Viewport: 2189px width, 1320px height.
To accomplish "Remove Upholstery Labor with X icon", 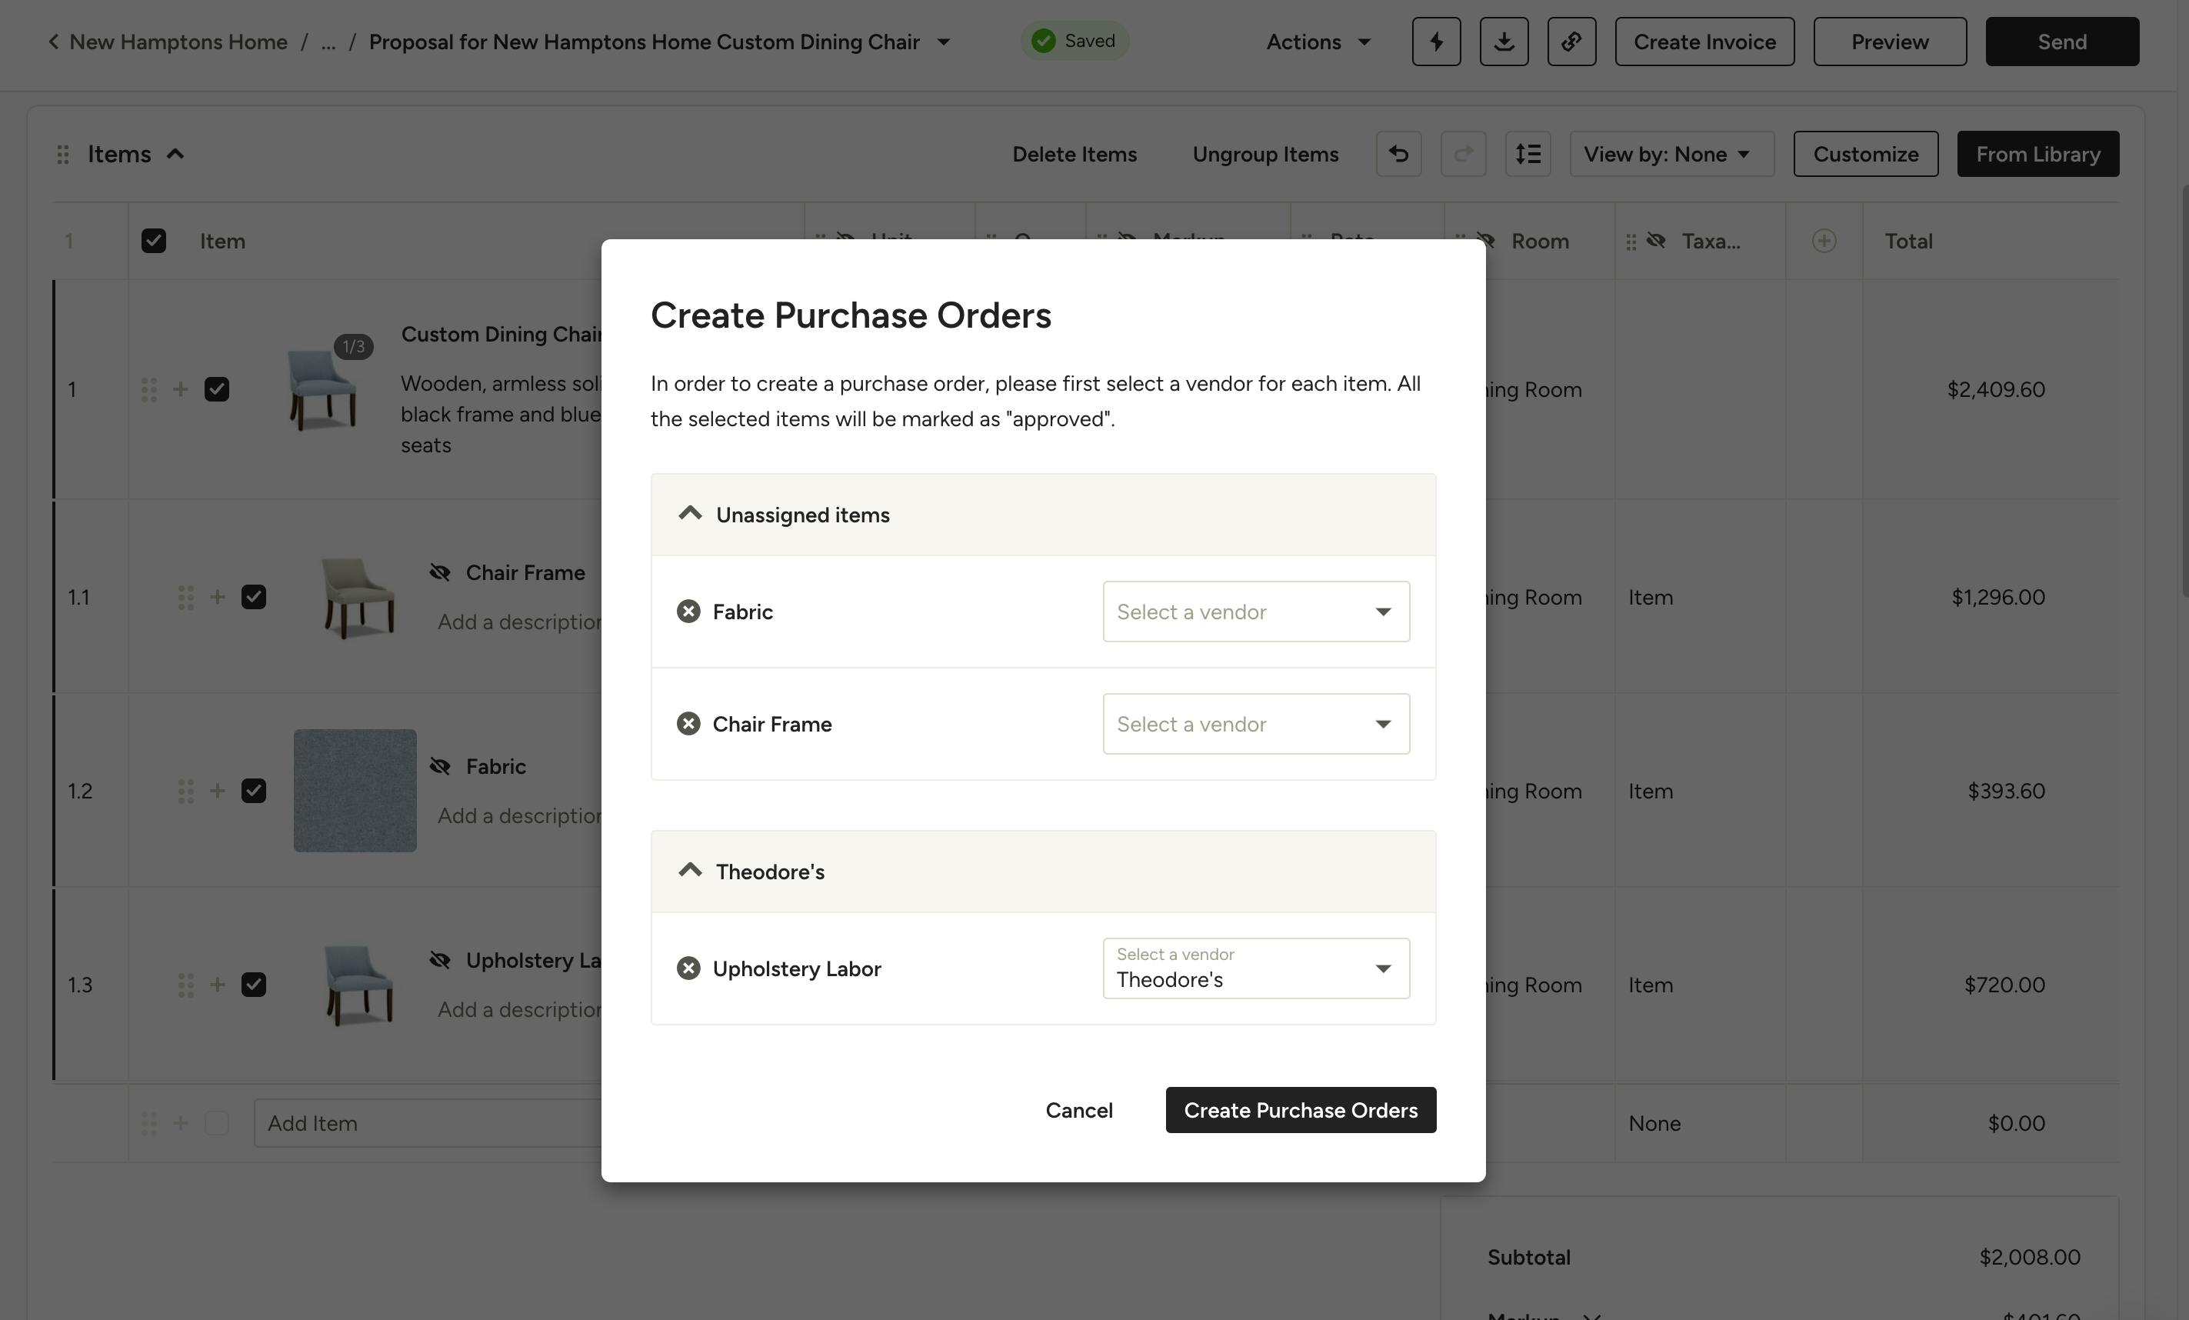I will point(688,968).
